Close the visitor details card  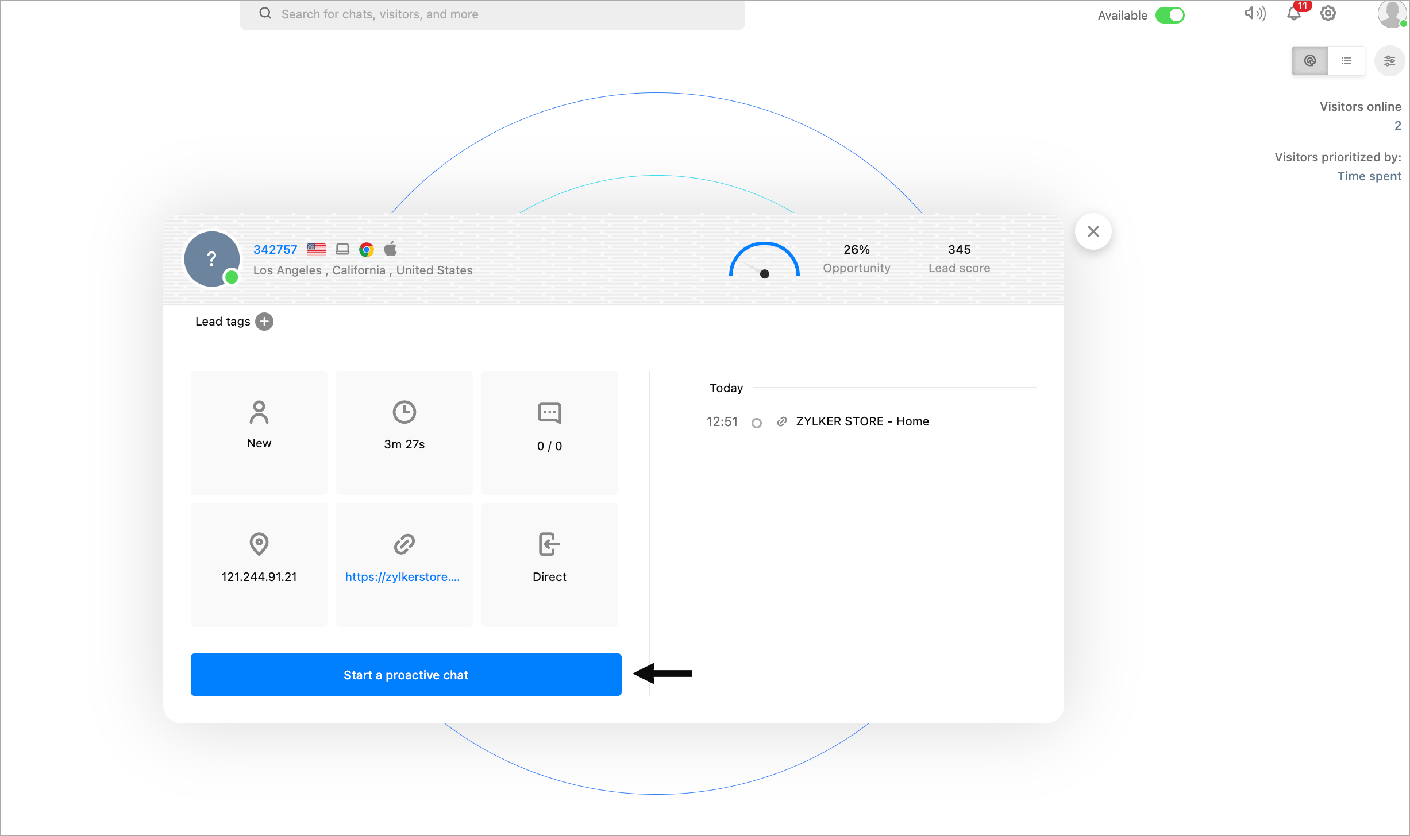coord(1093,231)
